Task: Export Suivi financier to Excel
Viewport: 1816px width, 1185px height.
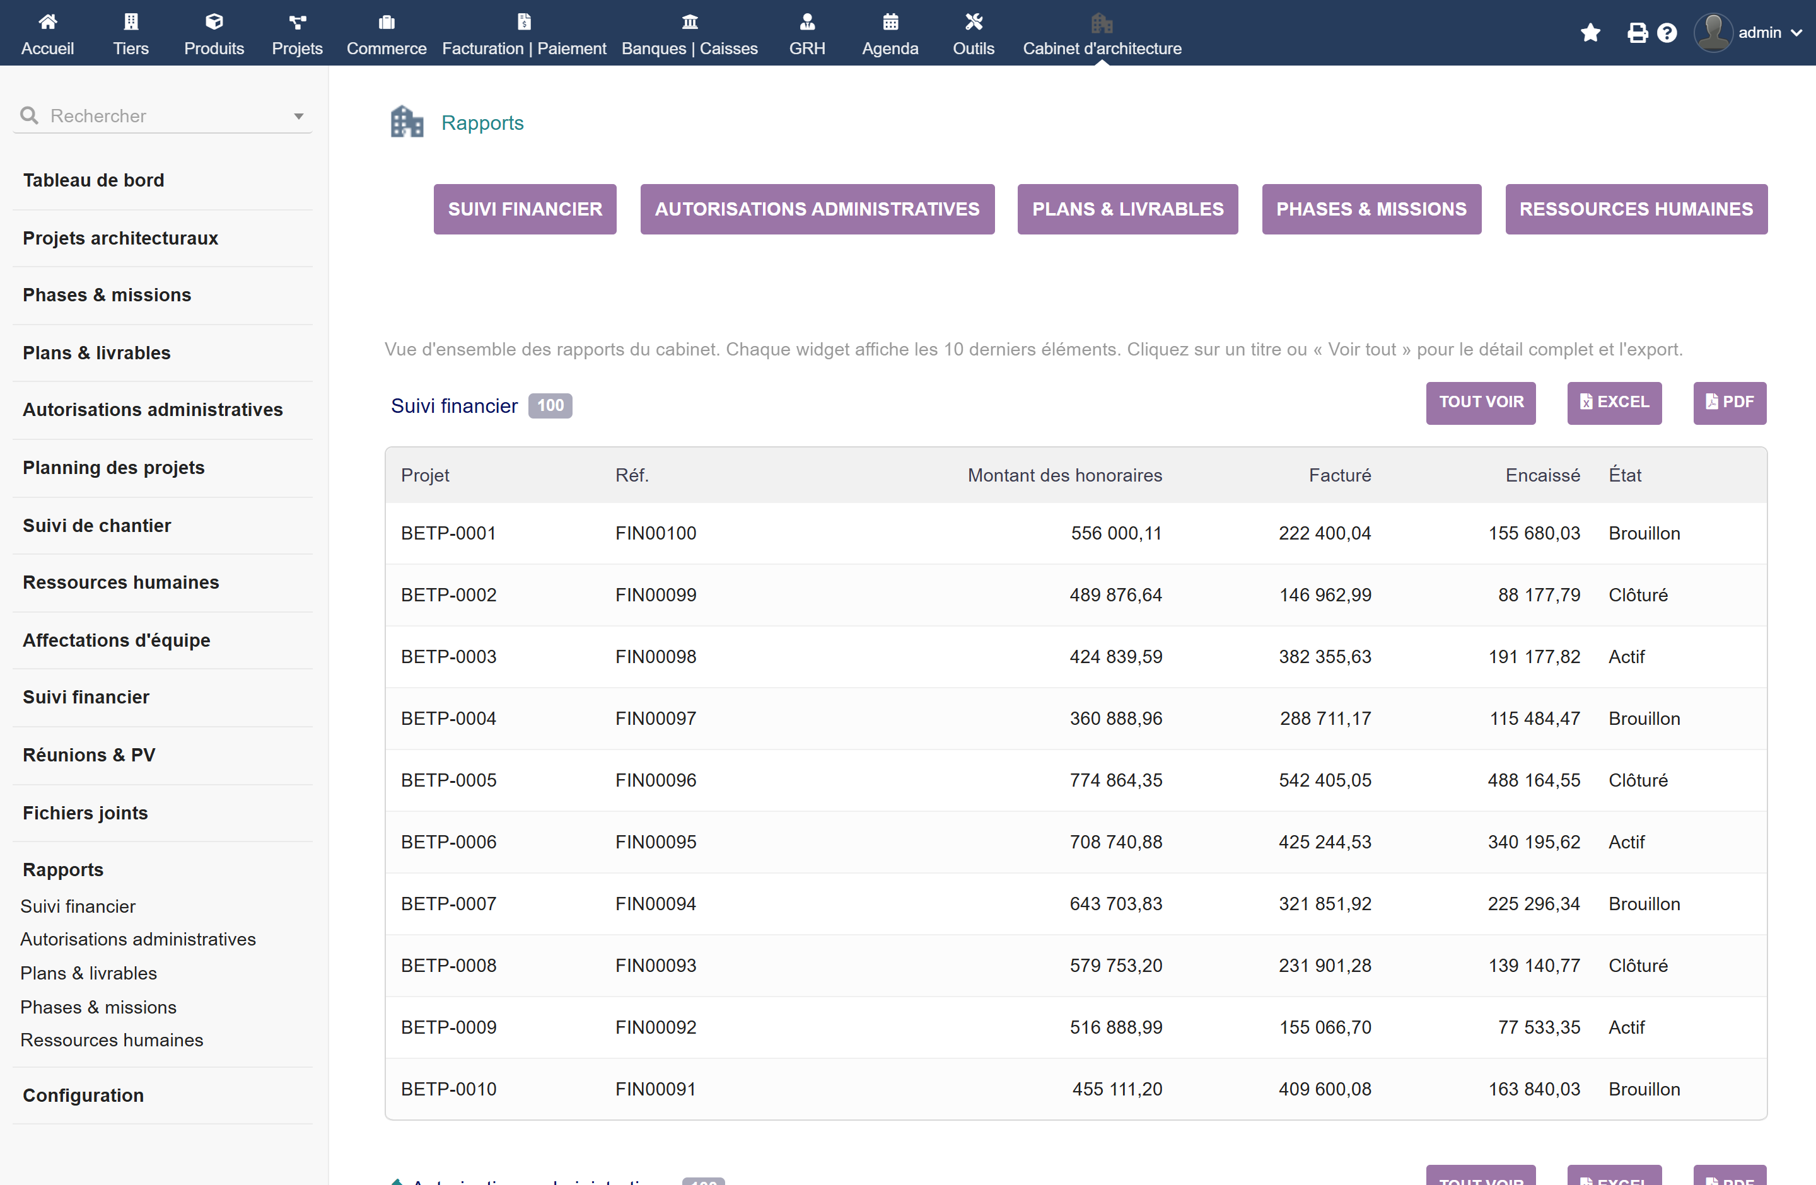Action: [x=1614, y=402]
